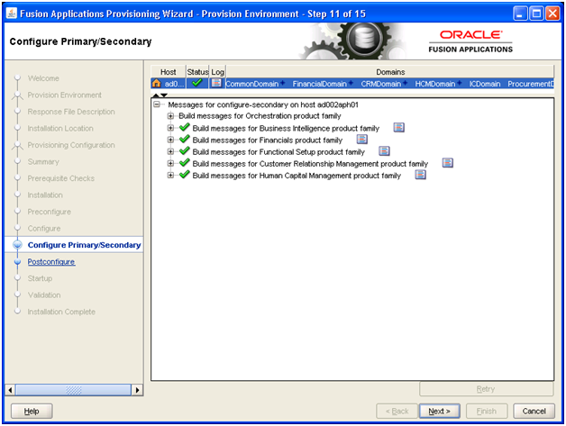Select Installation Location step in sidebar
This screenshot has height=426, width=566.
(x=60, y=128)
